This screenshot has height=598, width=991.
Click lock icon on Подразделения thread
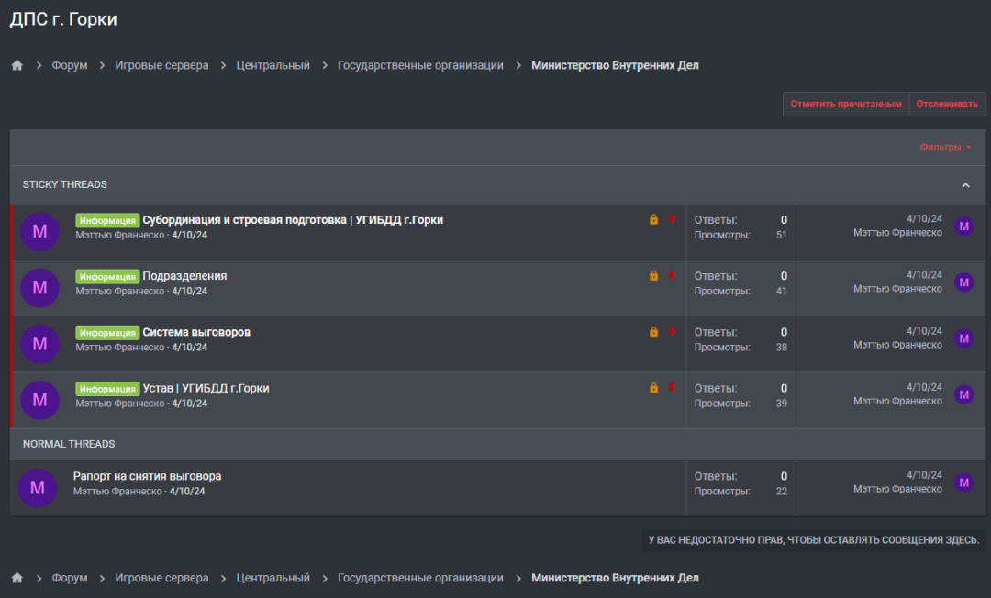pos(654,275)
